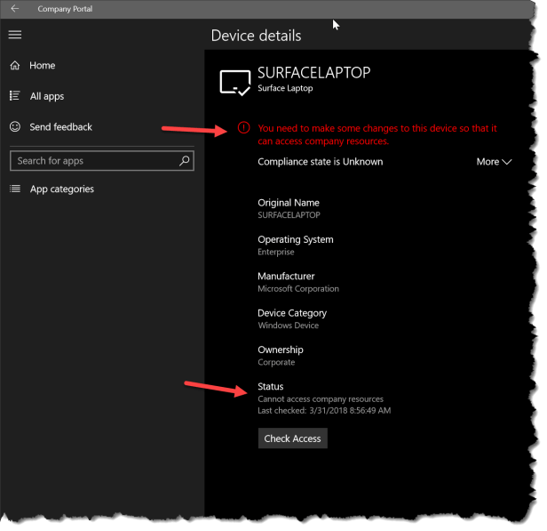The image size is (547, 531).
Task: Click SURFACELAPTOP value under Original Name
Action: pyautogui.click(x=289, y=215)
